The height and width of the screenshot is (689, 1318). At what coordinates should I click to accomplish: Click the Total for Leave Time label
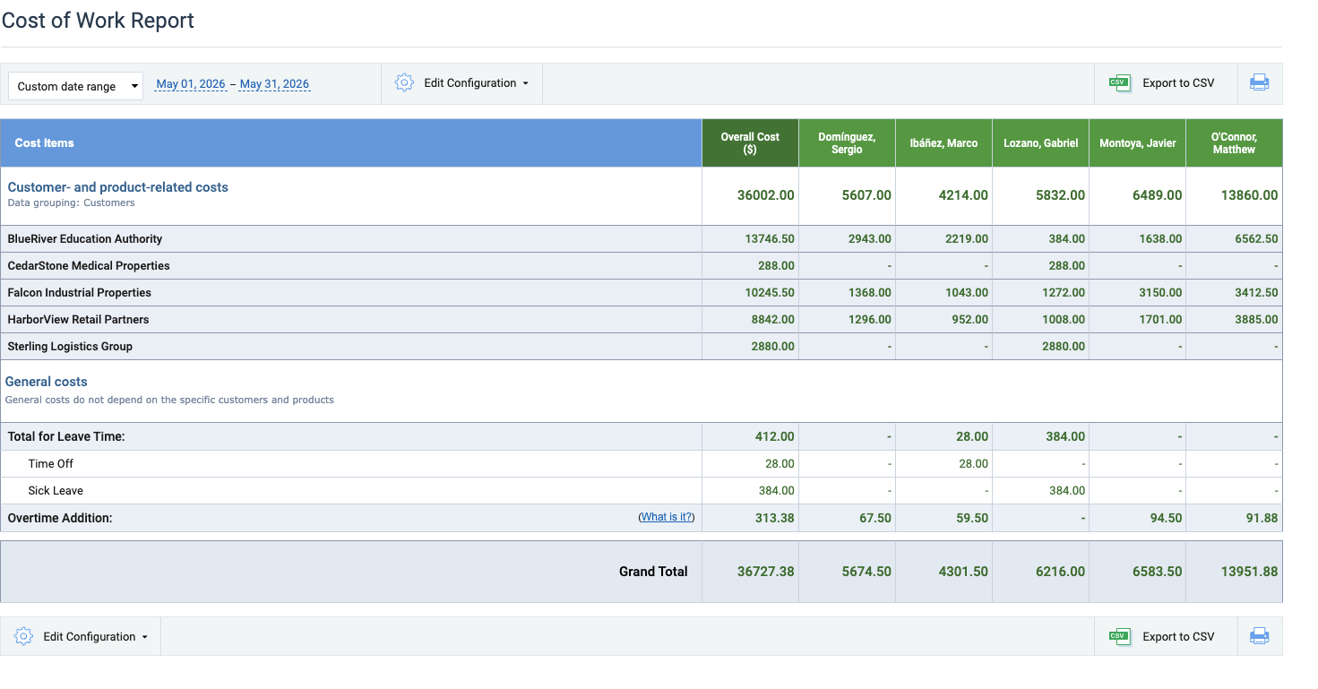coord(66,436)
